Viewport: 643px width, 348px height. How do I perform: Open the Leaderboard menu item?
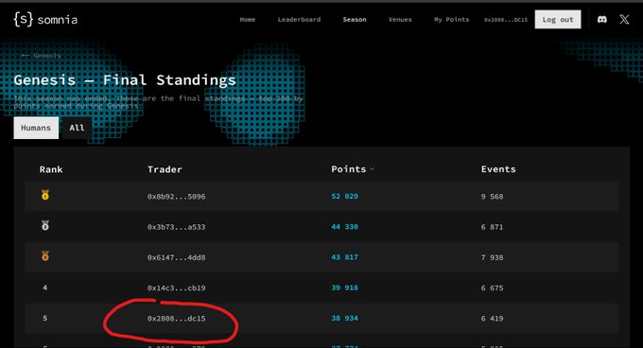coord(299,19)
